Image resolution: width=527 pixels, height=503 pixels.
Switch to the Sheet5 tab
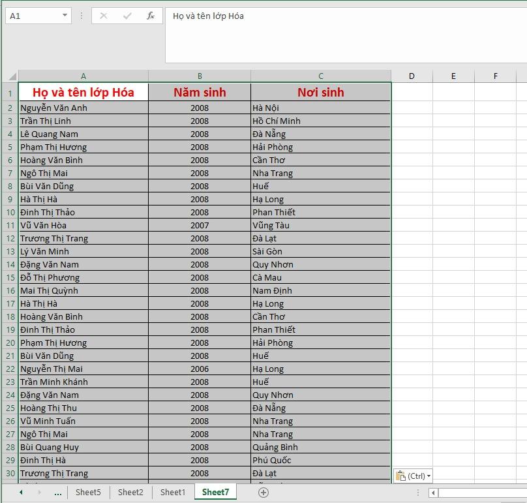click(89, 493)
